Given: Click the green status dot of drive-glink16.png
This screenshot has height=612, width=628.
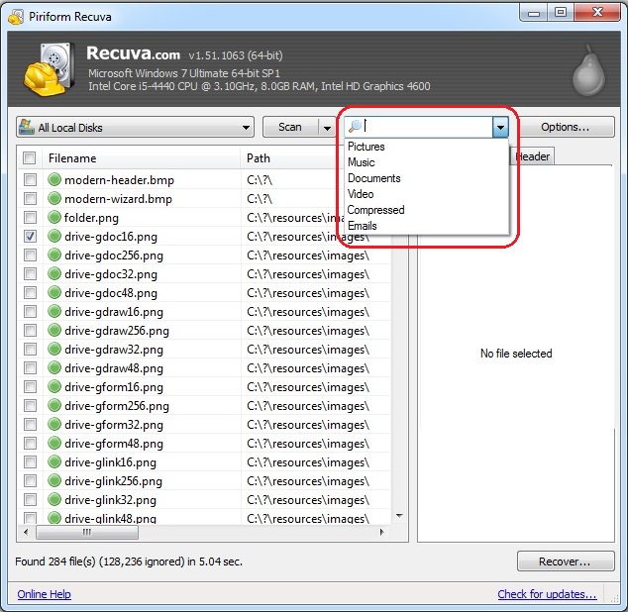Looking at the screenshot, I should click(54, 461).
